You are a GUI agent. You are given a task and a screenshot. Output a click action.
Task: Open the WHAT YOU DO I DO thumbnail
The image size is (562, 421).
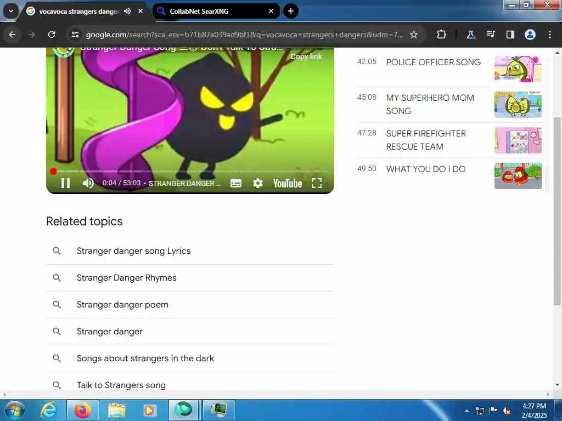[518, 176]
